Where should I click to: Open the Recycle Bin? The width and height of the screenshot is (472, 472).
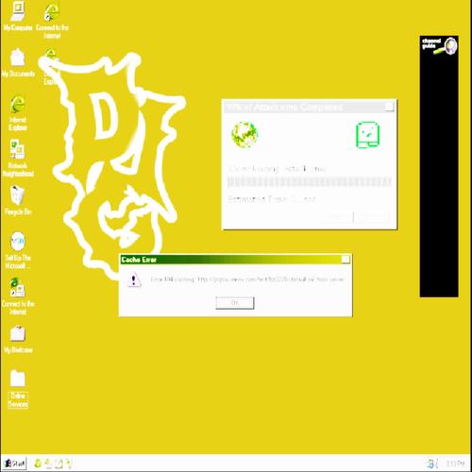[x=18, y=200]
